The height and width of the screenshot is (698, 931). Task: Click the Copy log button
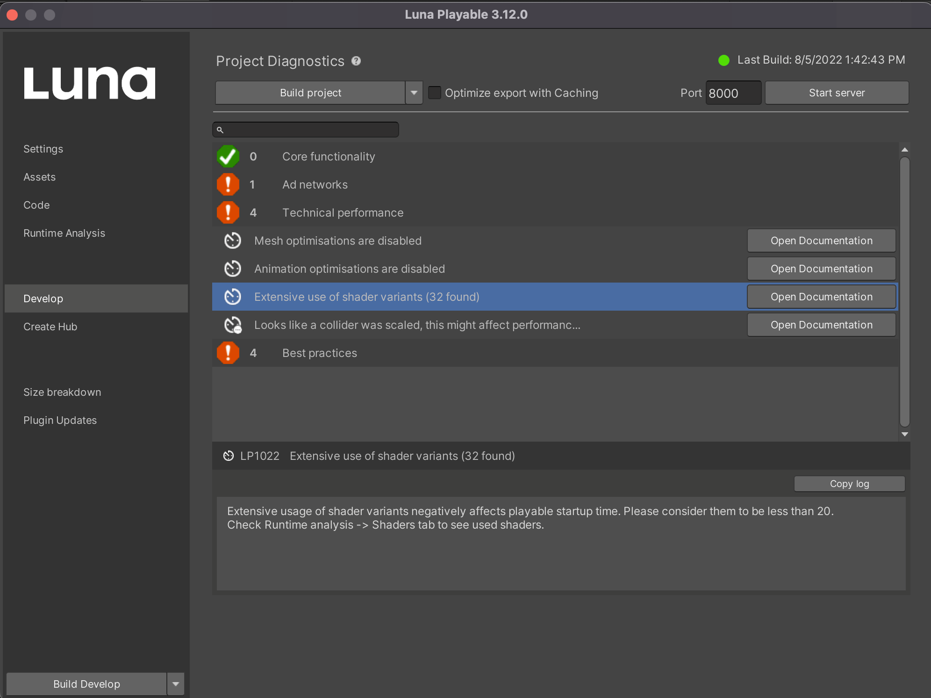click(x=849, y=484)
